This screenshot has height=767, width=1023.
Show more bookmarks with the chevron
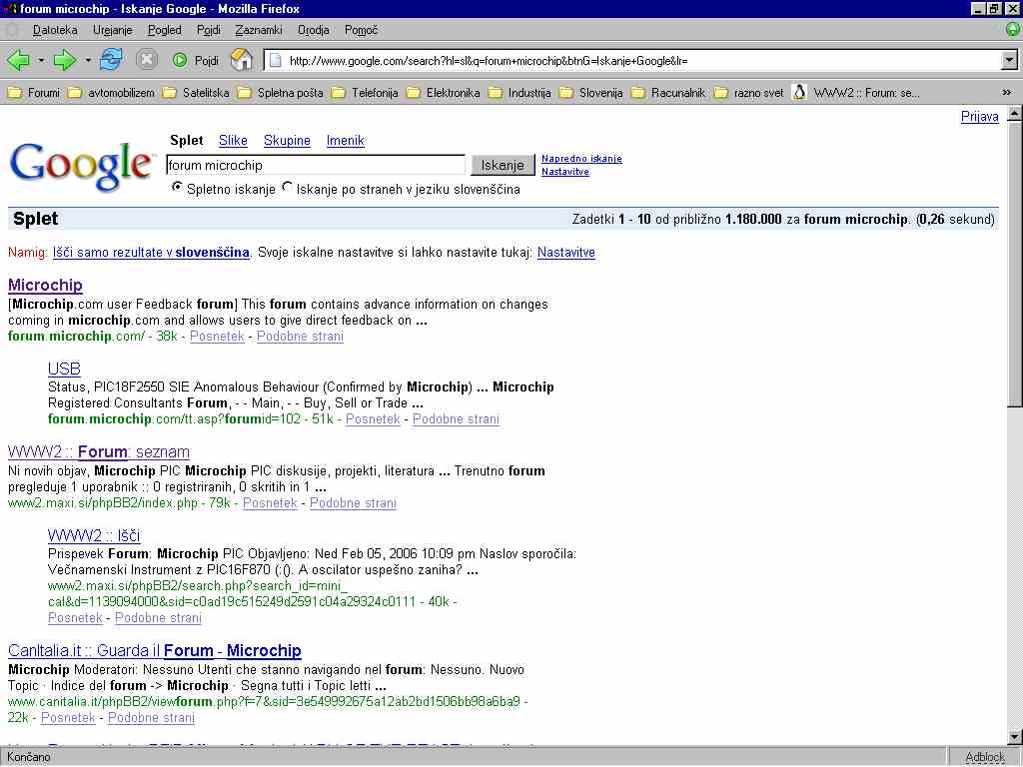click(x=1007, y=93)
